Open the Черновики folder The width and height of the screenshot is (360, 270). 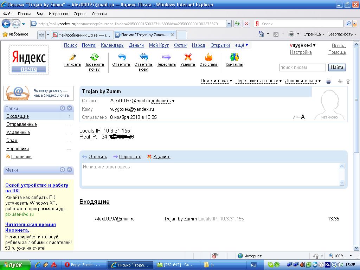[x=18, y=149]
